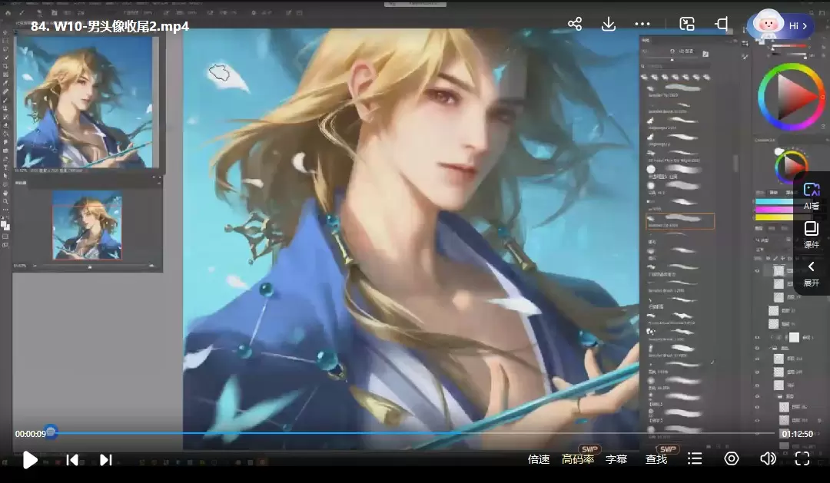830x483 pixels.
Task: Skip to the previous video
Action: [x=72, y=460]
